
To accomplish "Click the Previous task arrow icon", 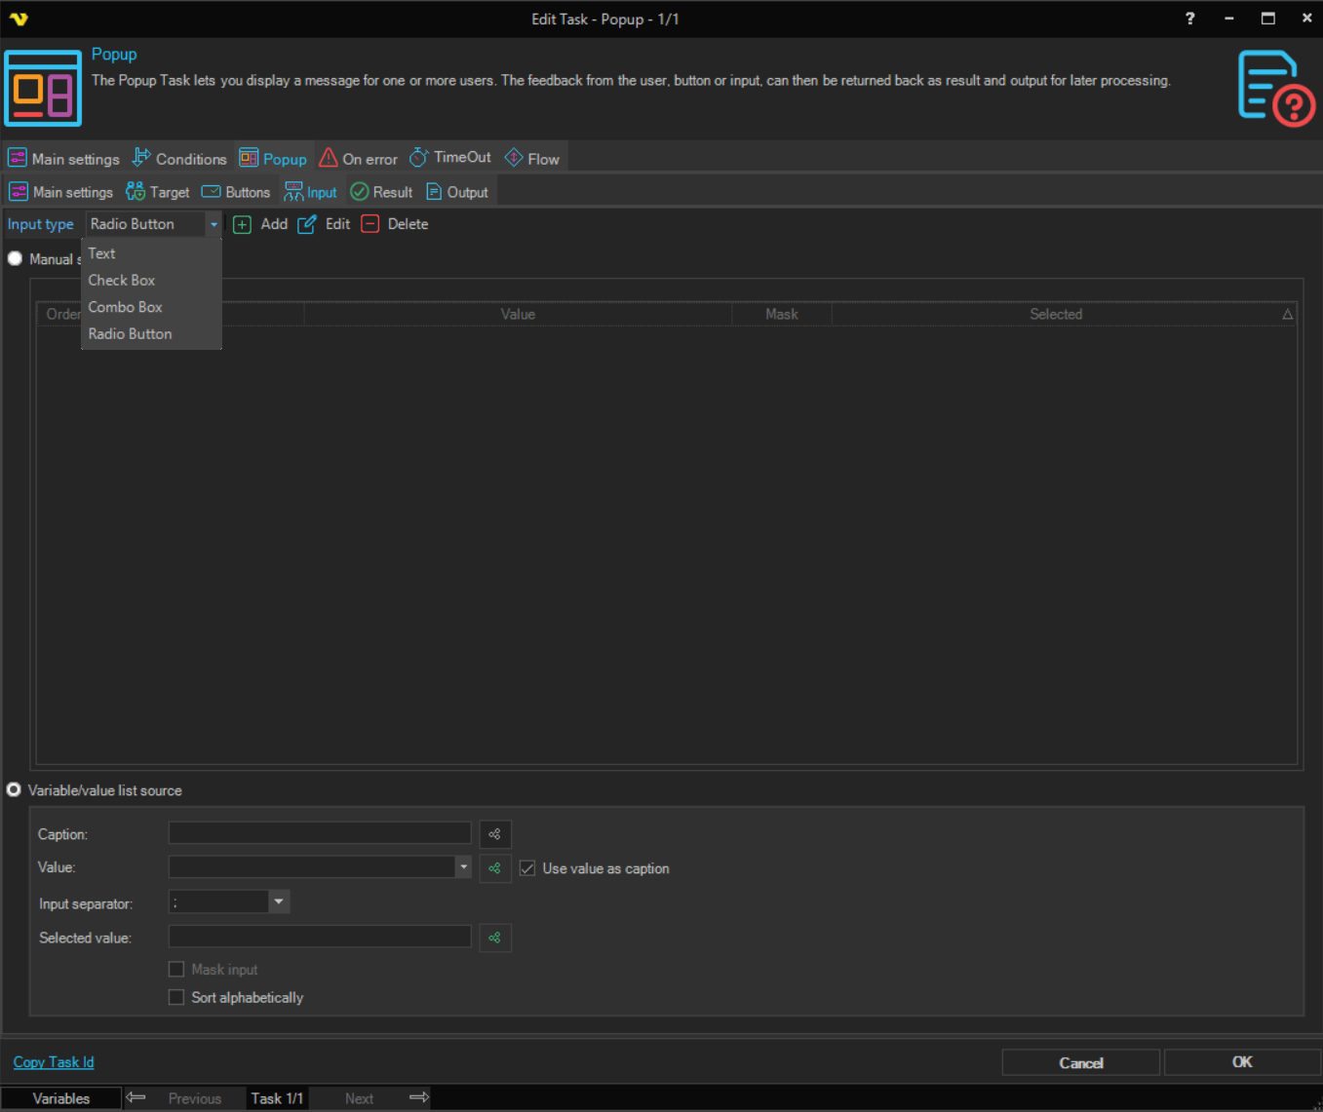I will [136, 1097].
